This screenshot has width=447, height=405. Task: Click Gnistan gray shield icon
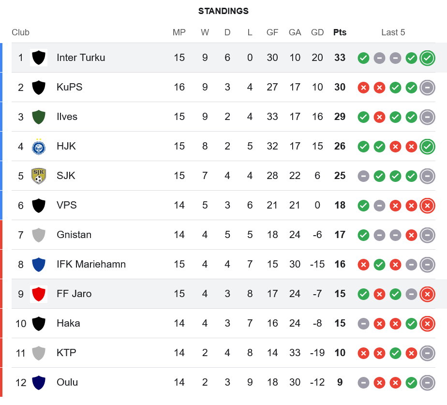(39, 235)
